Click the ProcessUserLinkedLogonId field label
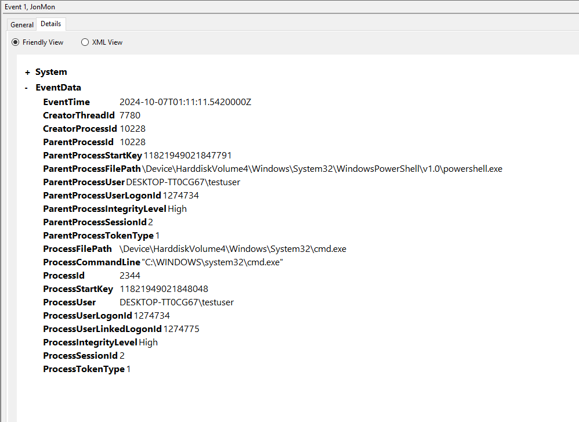The image size is (579, 422). tap(102, 329)
